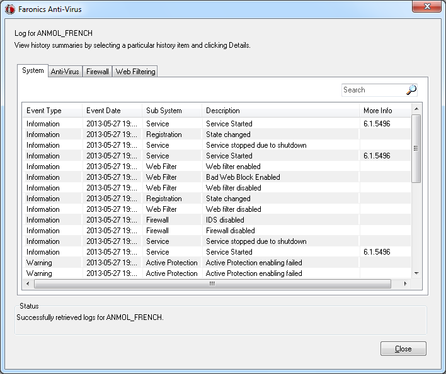Sort by Event Date column header
This screenshot has width=446, height=374.
point(112,111)
